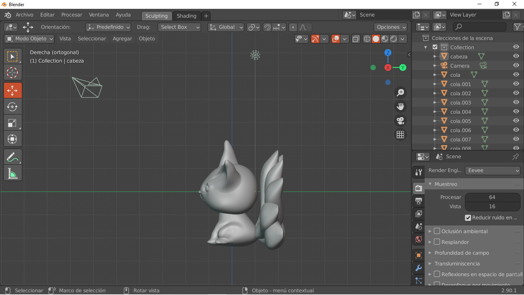Open Modo Objeto mode dropdown
The image size is (524, 295).
point(29,39)
